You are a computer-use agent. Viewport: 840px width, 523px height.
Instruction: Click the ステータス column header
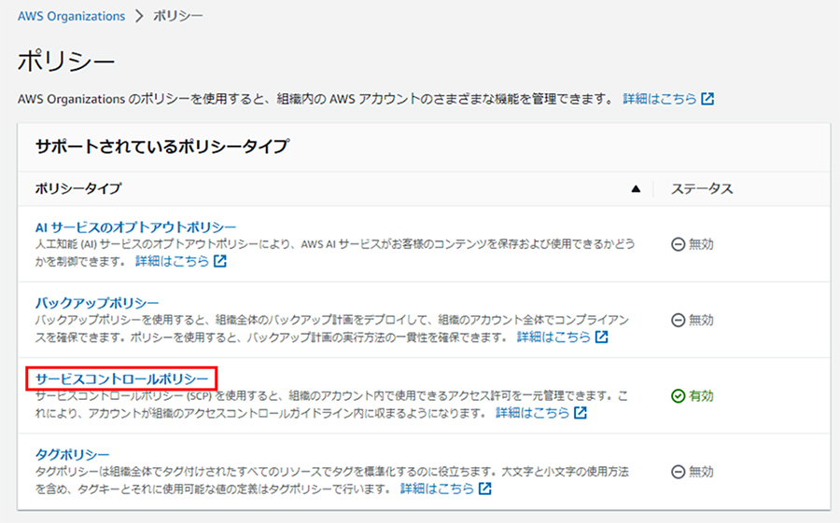(702, 189)
